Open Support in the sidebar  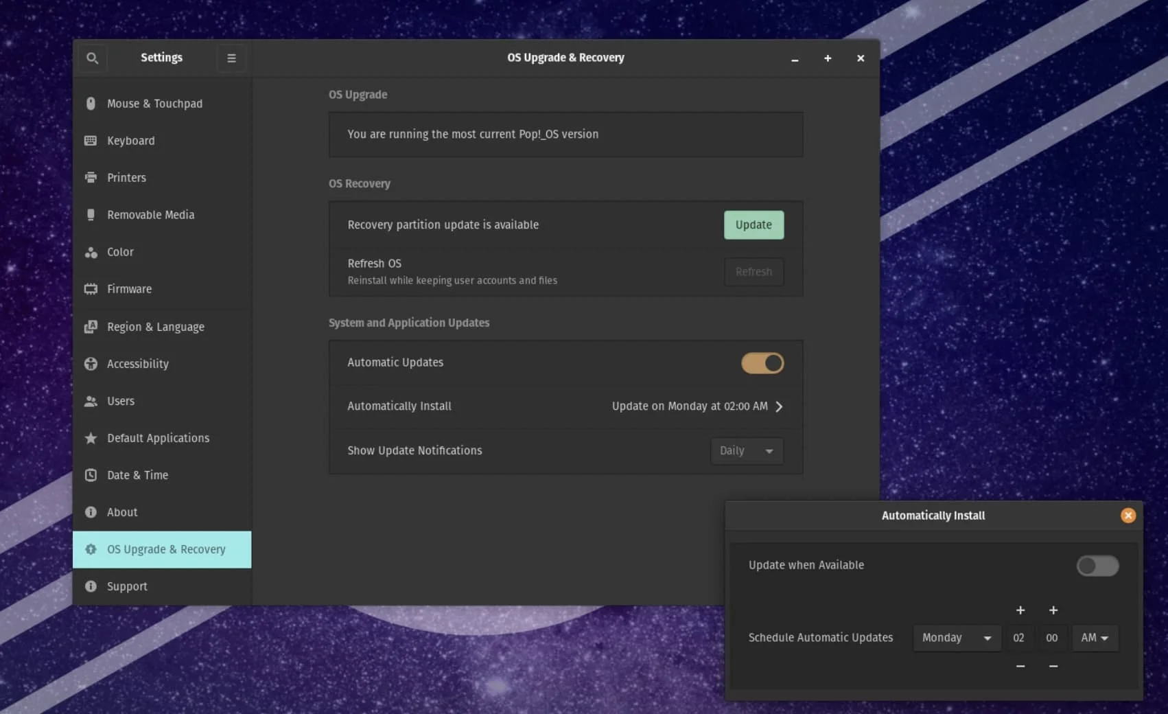[162, 586]
